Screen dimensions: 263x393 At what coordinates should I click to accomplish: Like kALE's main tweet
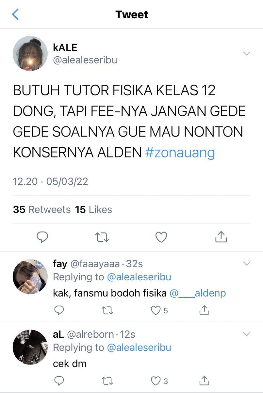161,237
